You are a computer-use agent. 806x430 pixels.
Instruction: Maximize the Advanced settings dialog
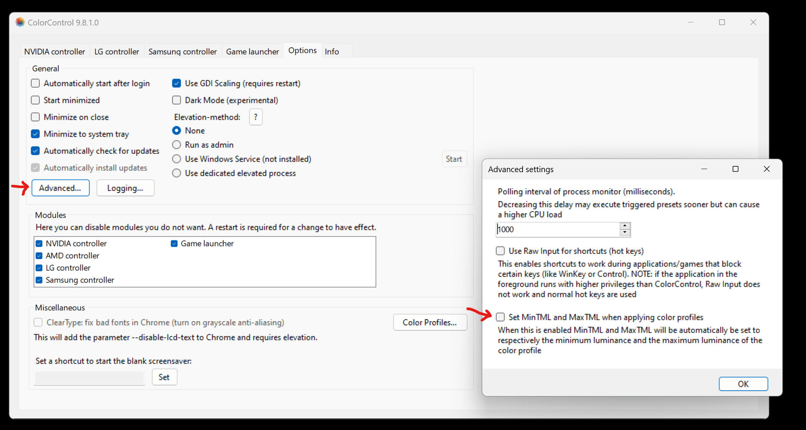pos(735,169)
